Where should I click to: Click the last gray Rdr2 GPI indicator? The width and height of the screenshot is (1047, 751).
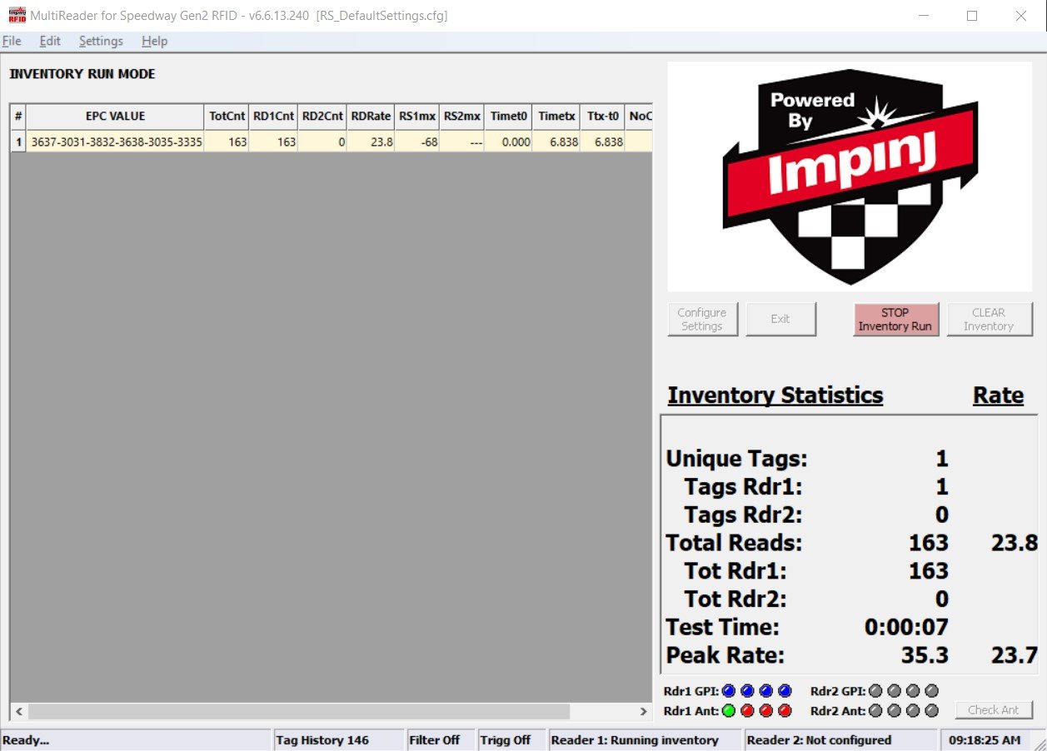coord(931,691)
